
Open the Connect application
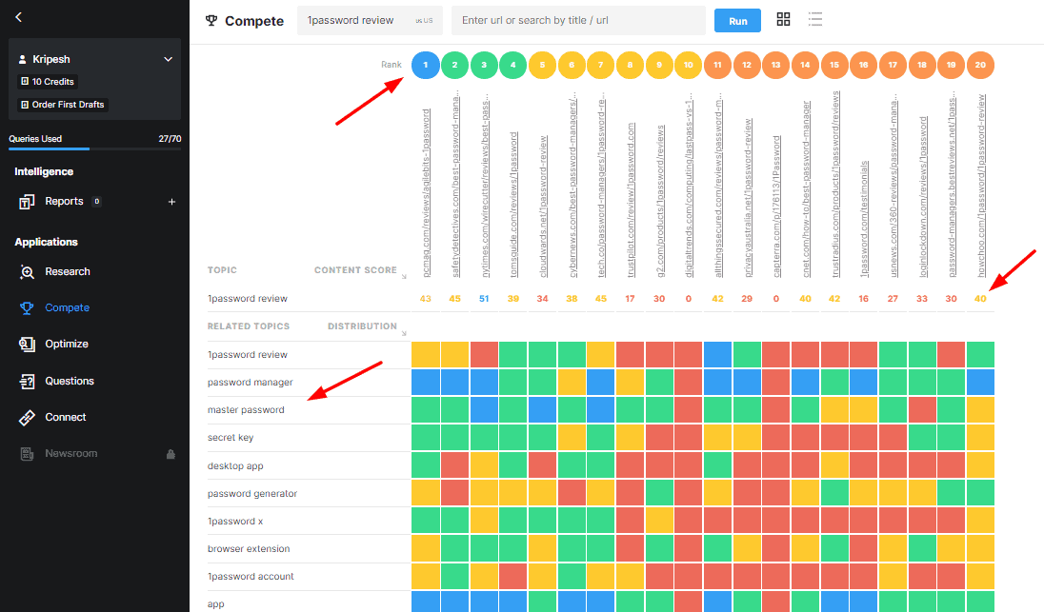click(65, 417)
